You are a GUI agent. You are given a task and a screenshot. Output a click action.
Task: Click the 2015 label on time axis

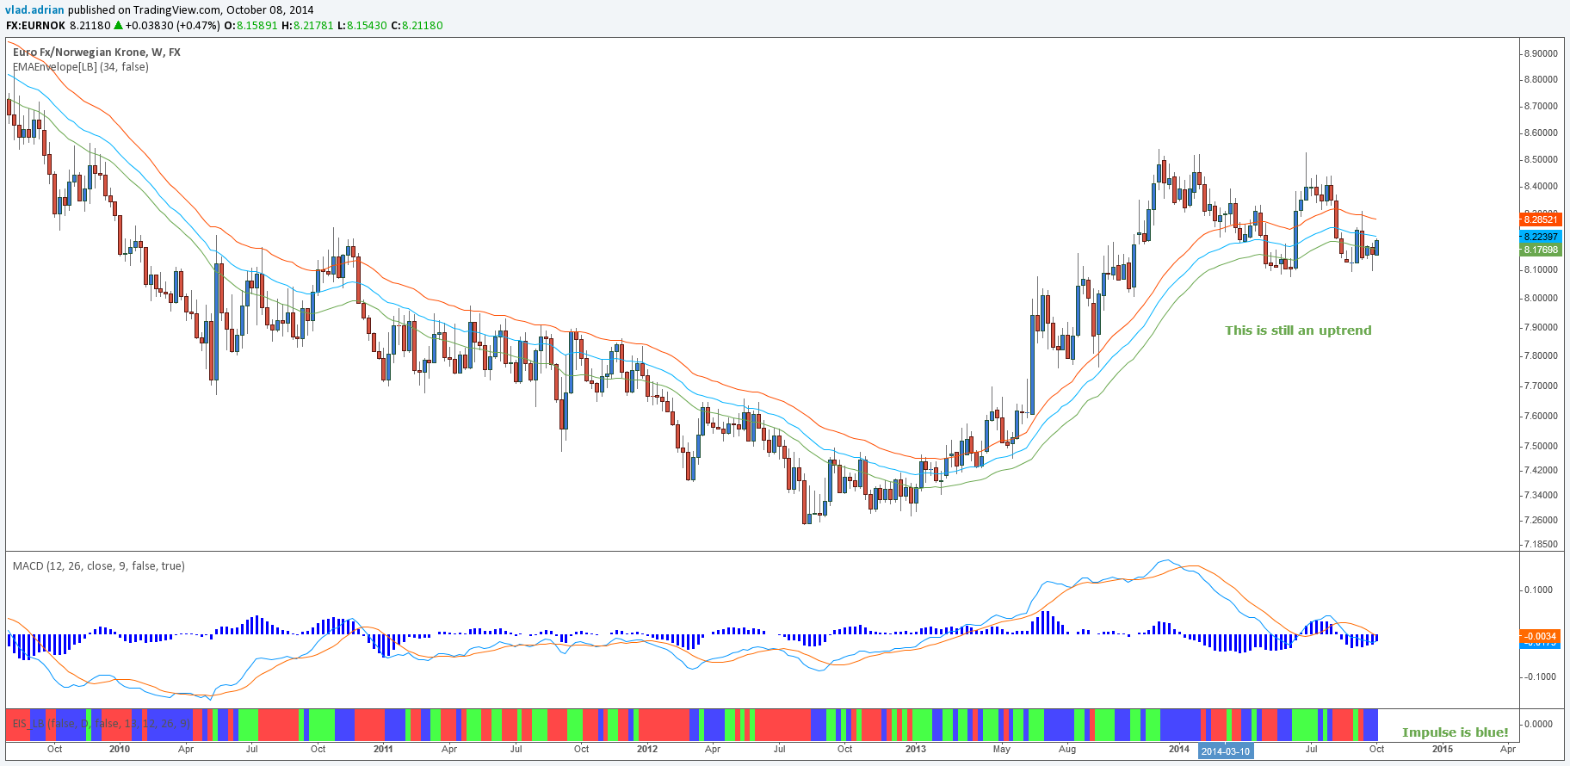pyautogui.click(x=1443, y=749)
